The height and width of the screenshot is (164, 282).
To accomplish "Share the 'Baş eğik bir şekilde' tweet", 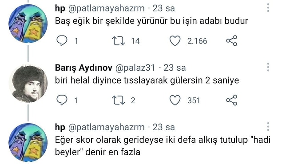I will pyautogui.click(x=232, y=41).
